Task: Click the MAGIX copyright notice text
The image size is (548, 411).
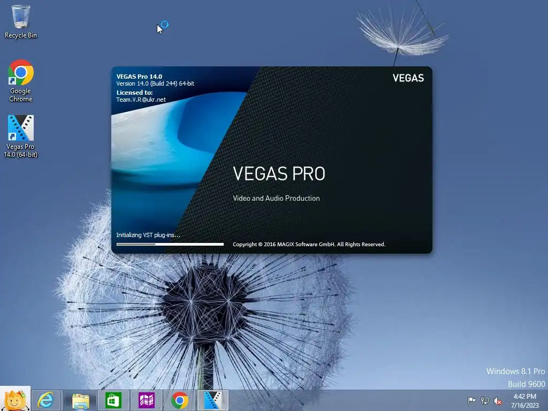Action: [309, 244]
